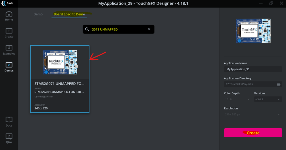Click into the G071 UNMAPPED search box
286x150 pixels.
[x=119, y=29]
